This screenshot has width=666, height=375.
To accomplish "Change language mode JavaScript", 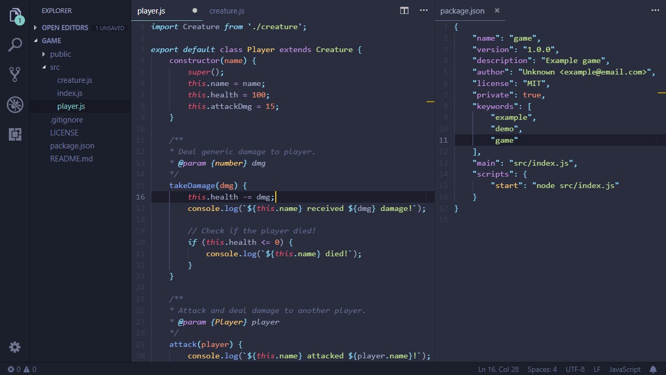I will 625,369.
